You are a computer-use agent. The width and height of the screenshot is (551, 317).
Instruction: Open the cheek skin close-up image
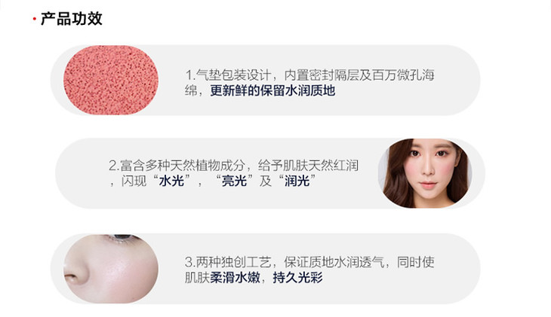pos(111,269)
